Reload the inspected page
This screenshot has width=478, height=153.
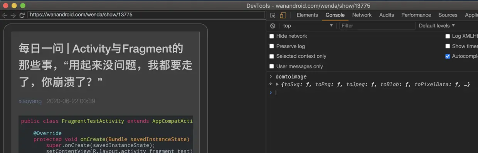[x=22, y=15]
